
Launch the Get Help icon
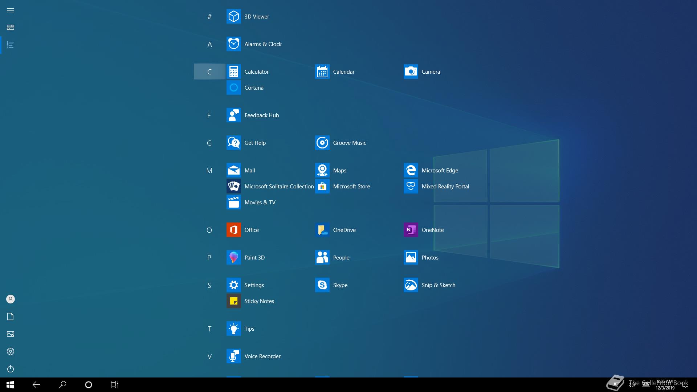tap(233, 143)
